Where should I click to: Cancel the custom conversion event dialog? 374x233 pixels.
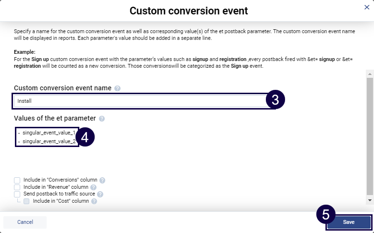pos(25,222)
